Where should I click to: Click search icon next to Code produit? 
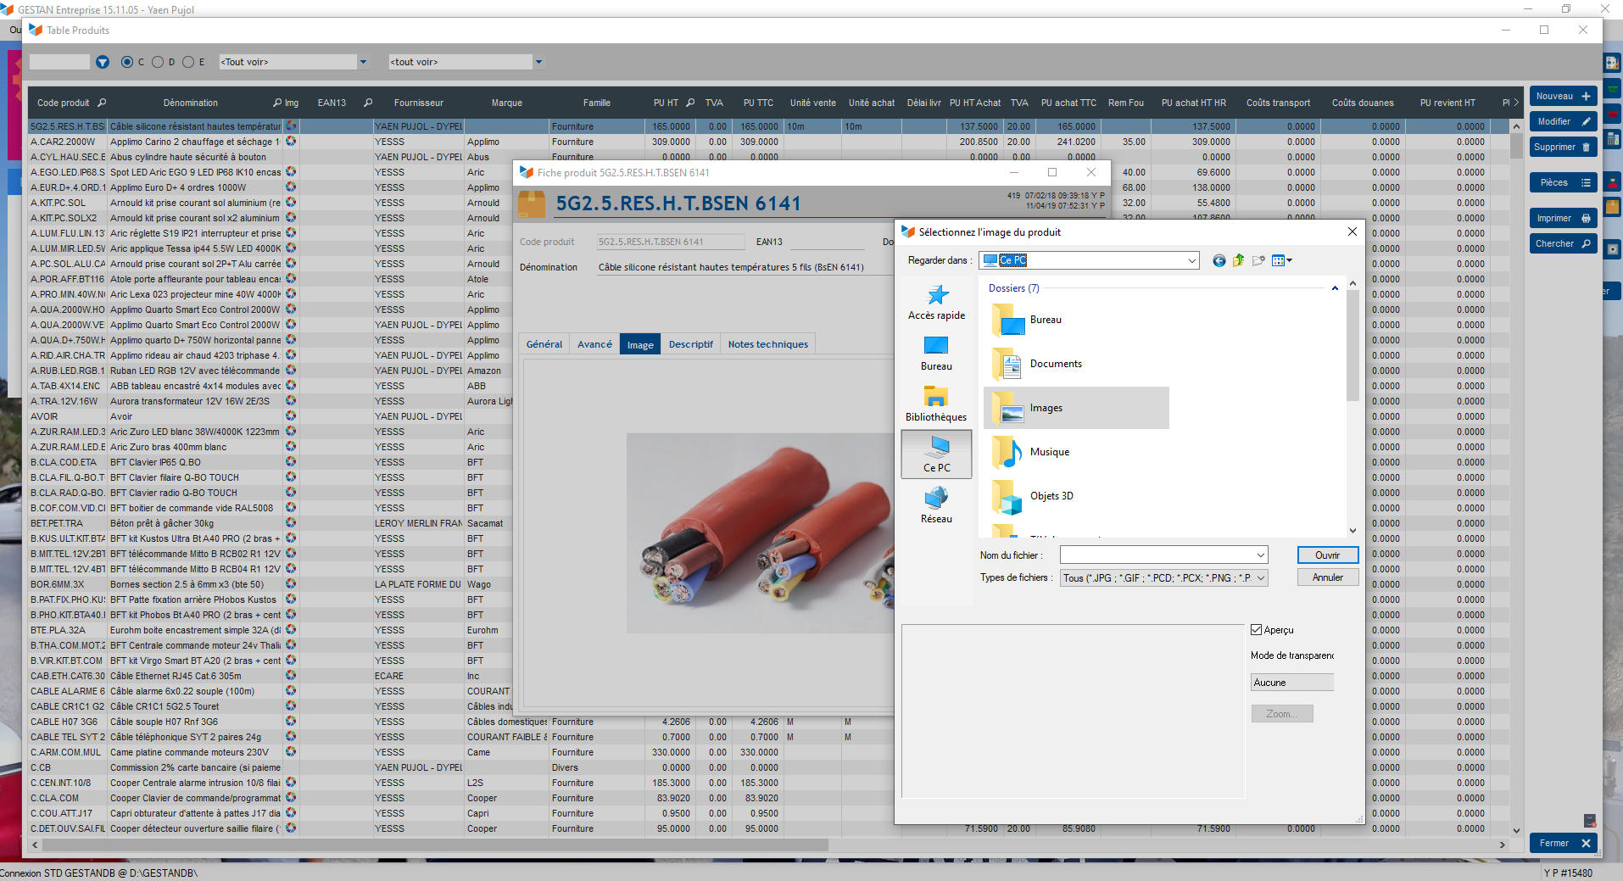102,103
